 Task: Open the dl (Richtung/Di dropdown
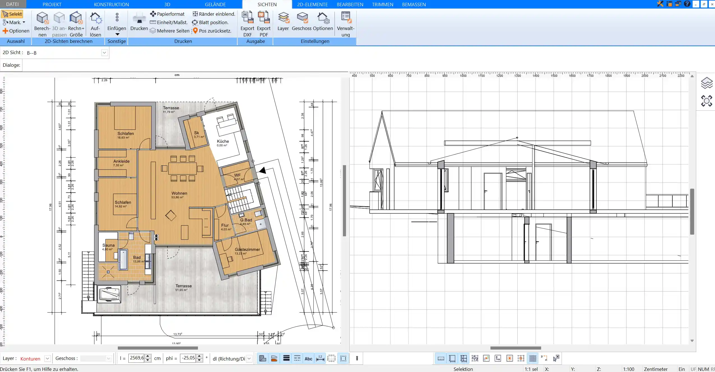249,359
